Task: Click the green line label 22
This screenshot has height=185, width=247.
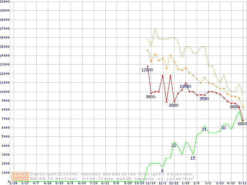Action: click(x=174, y=145)
